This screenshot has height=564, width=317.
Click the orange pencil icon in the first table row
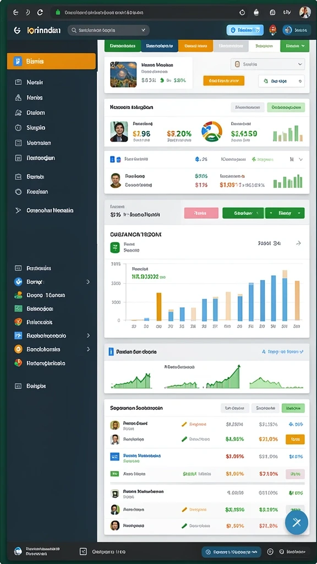184,425
